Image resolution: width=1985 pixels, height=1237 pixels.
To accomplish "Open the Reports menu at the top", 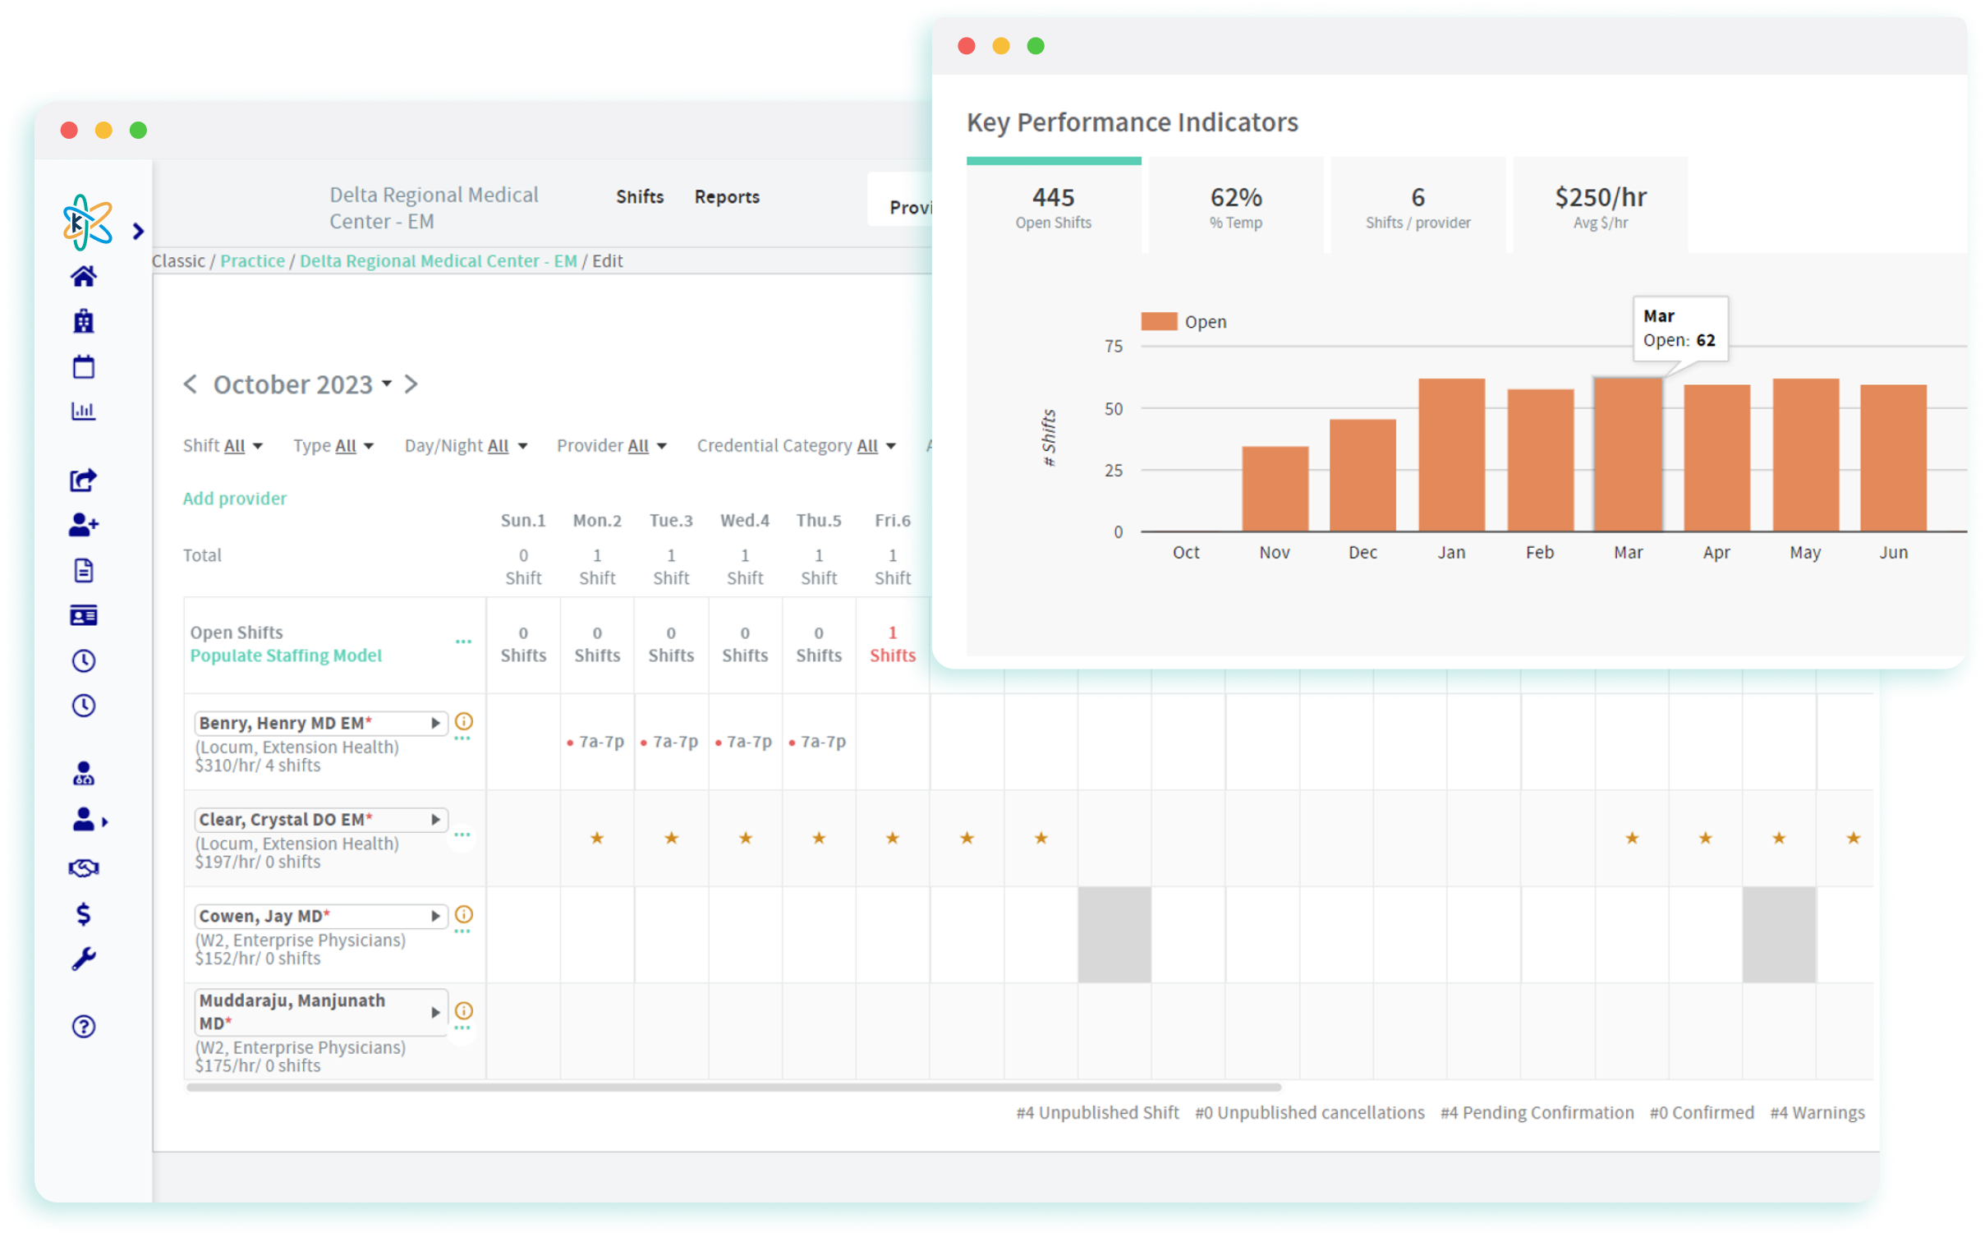I will tap(726, 196).
